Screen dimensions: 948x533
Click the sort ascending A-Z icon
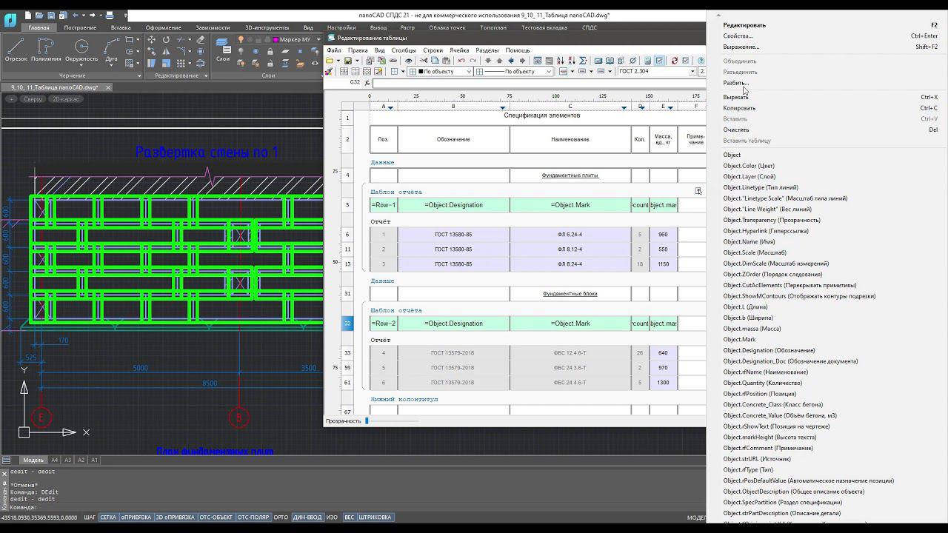pyautogui.click(x=560, y=61)
